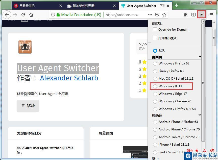
Task: Click the 2 star rating link
Action: pos(140,83)
